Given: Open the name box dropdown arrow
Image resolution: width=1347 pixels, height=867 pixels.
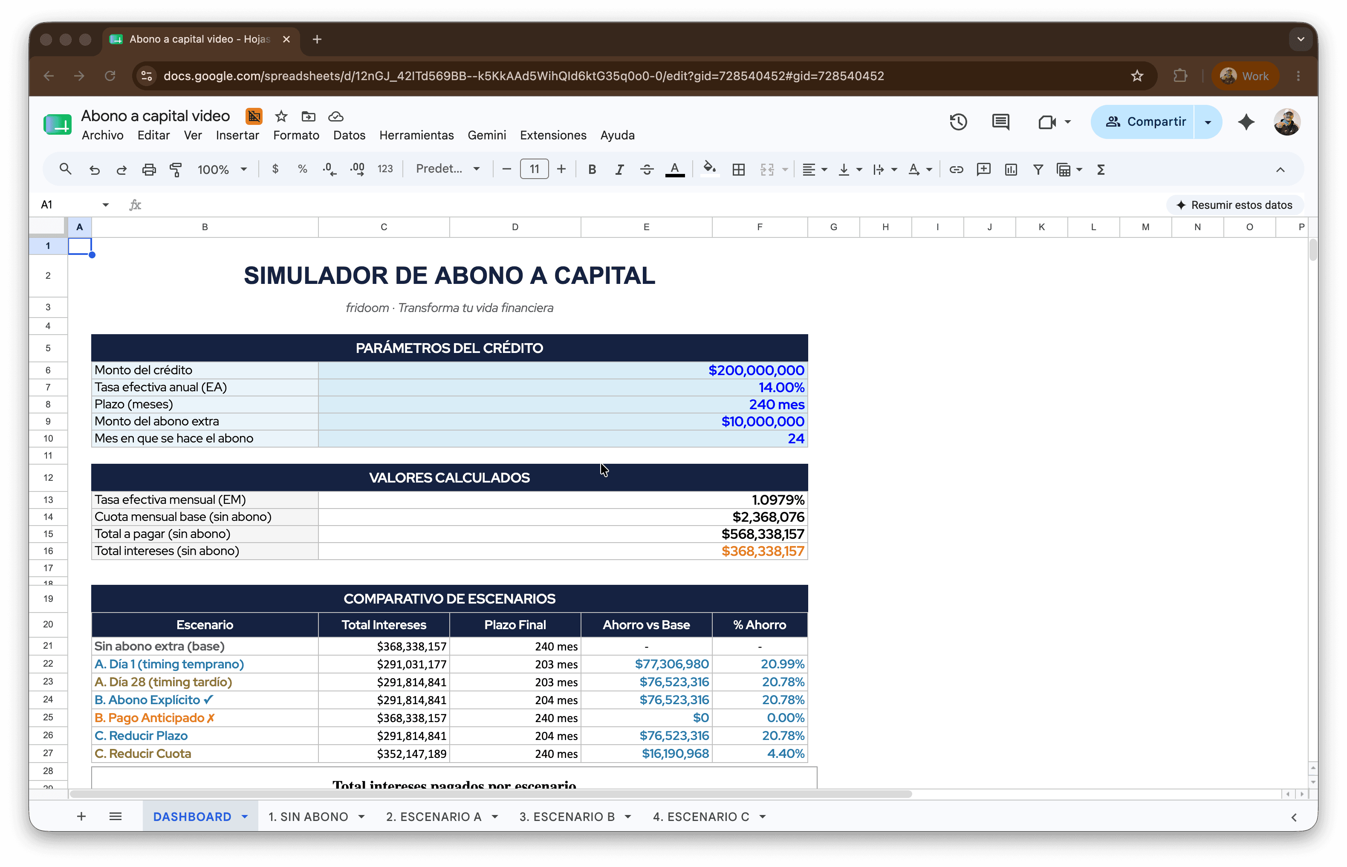Looking at the screenshot, I should click(x=105, y=205).
